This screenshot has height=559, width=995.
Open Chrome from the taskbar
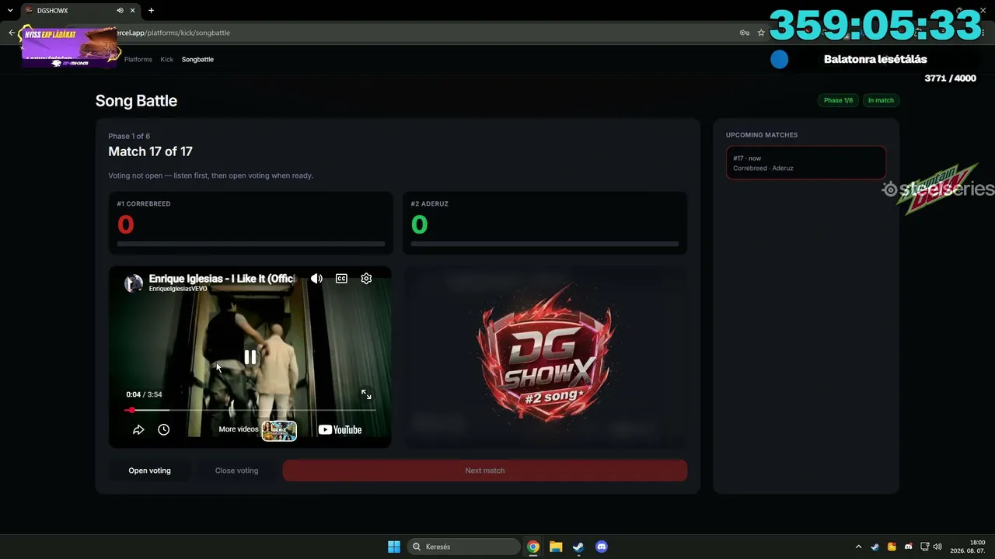pos(533,547)
